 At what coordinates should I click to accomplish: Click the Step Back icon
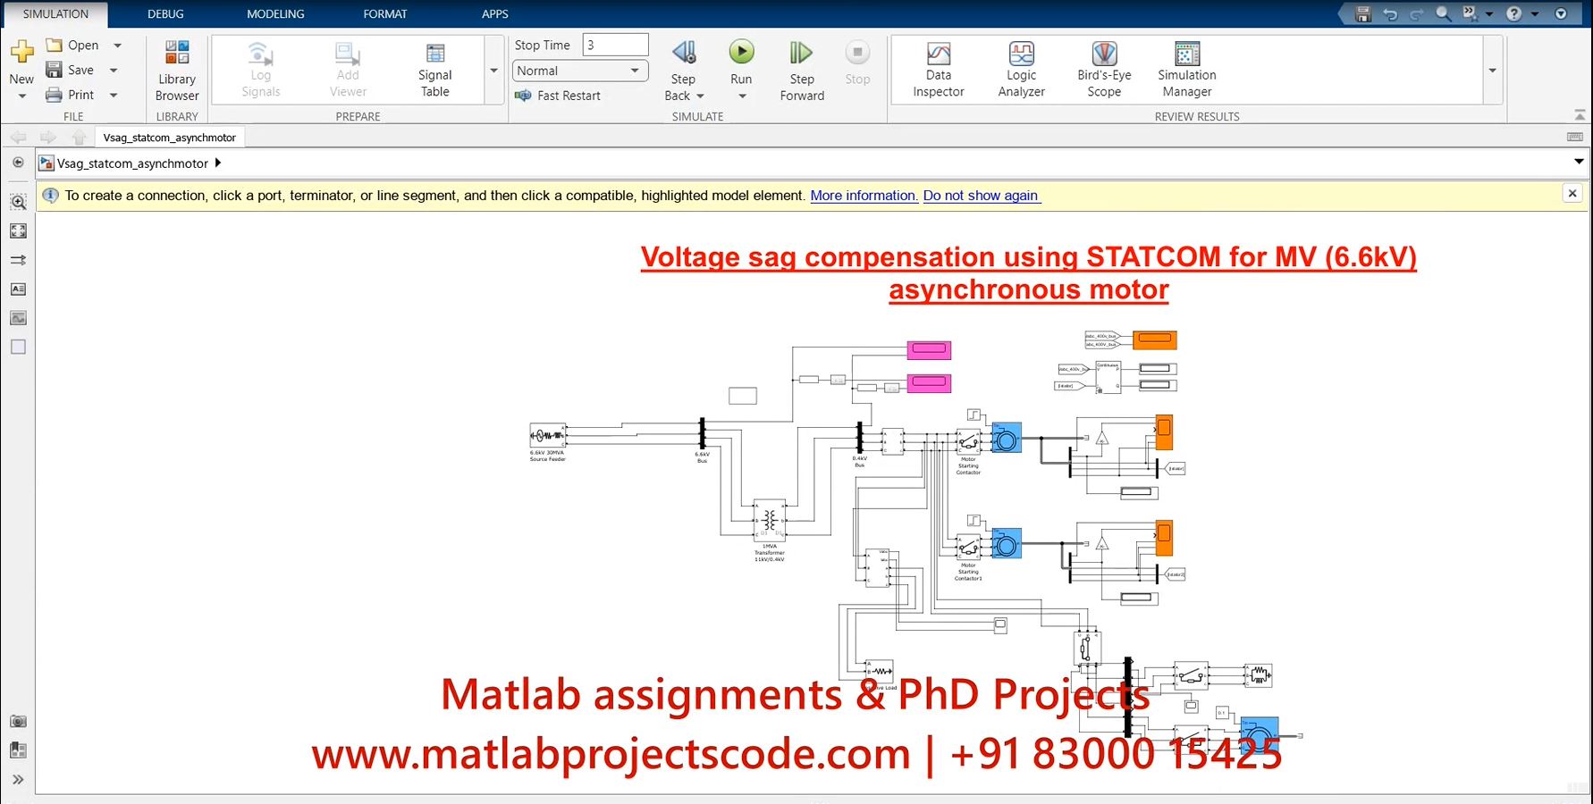[x=684, y=52]
